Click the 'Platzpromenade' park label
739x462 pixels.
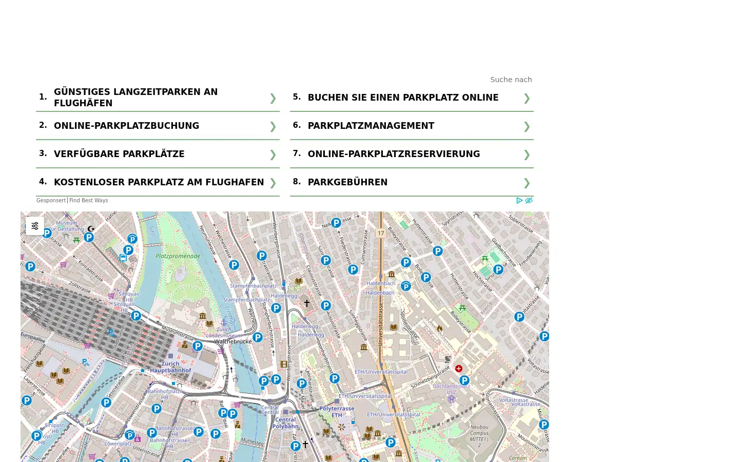click(178, 256)
